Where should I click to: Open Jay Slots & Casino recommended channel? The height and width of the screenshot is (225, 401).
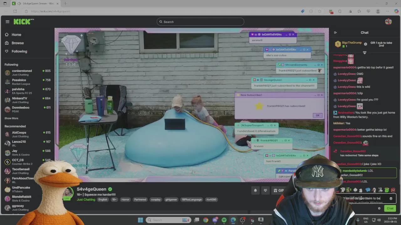tap(28, 153)
